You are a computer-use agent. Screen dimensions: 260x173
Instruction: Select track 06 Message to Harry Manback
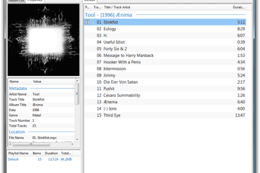tap(165, 55)
